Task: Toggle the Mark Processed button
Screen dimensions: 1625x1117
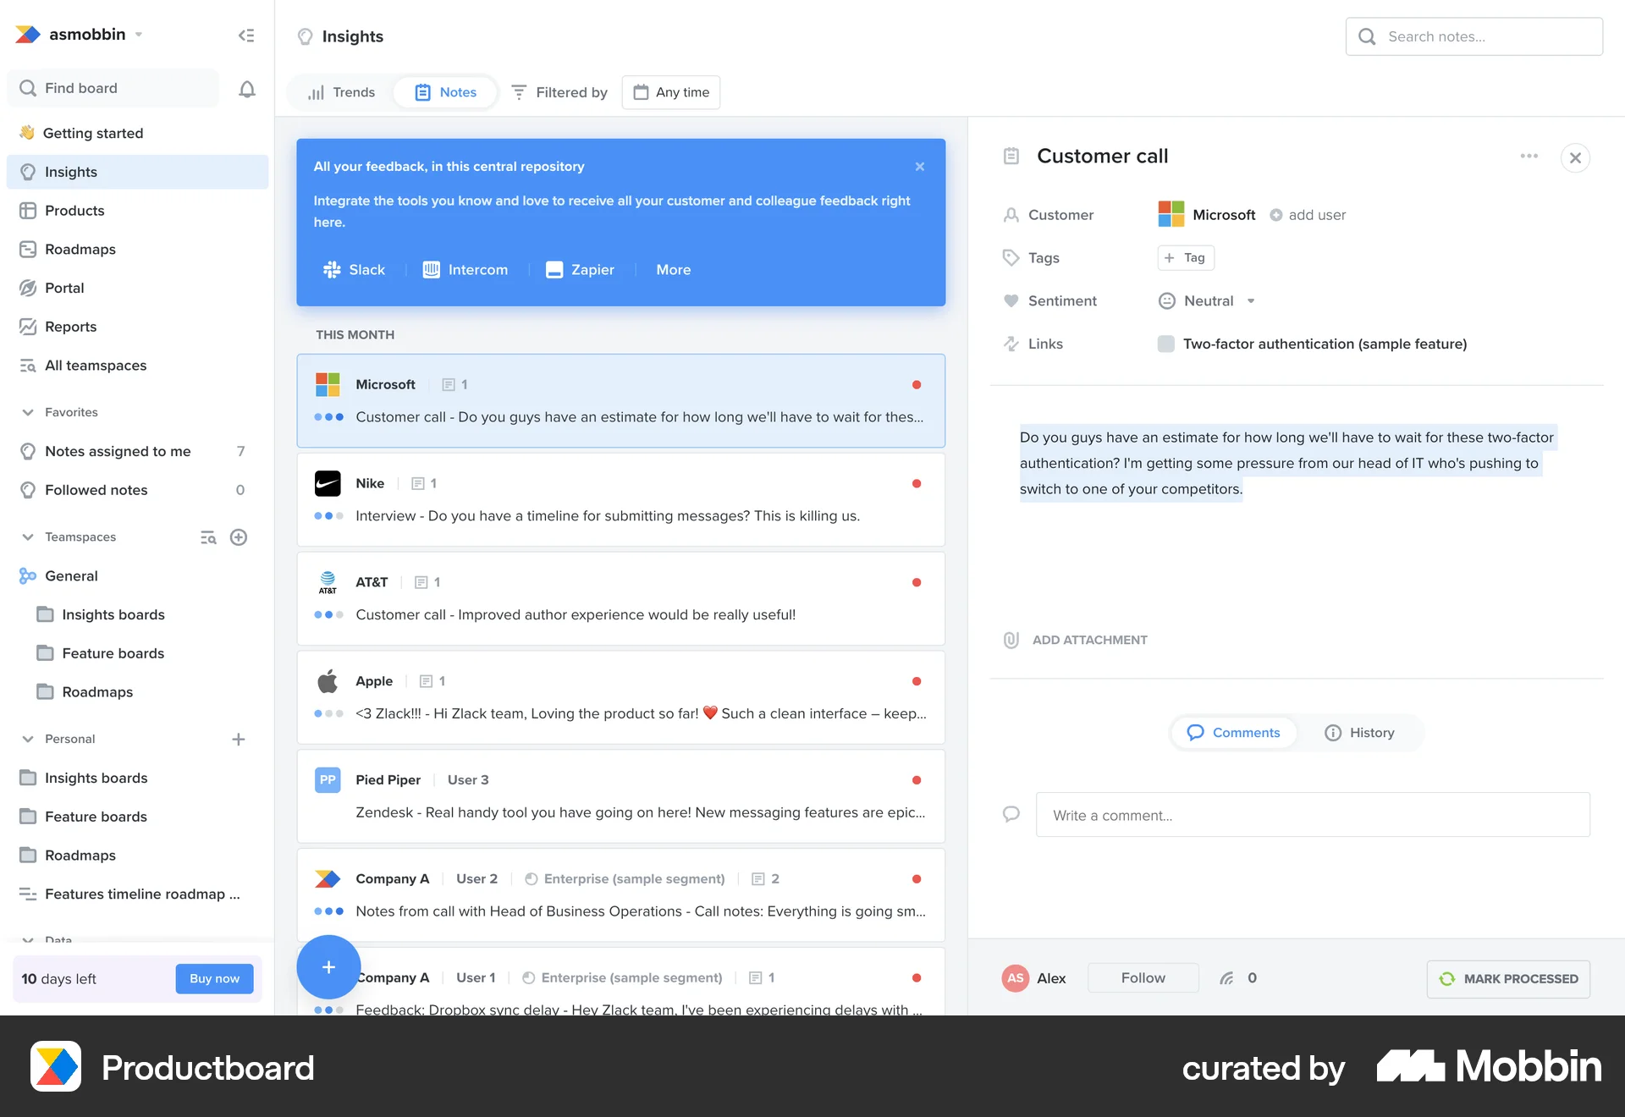Action: pyautogui.click(x=1508, y=979)
